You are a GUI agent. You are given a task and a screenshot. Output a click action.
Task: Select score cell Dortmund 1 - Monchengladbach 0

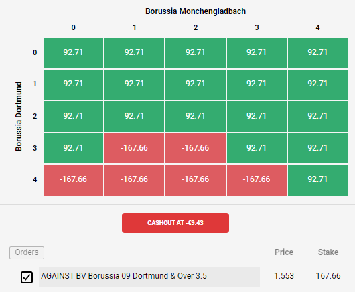(x=74, y=84)
